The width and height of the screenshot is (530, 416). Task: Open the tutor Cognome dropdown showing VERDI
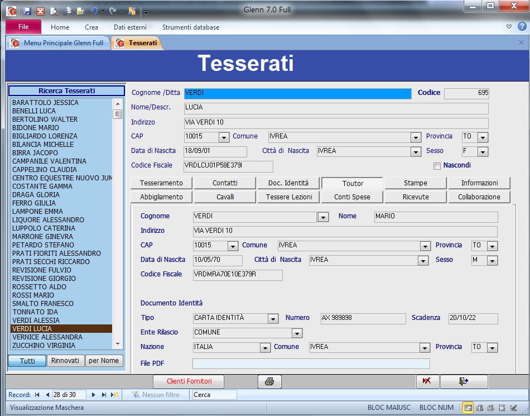323,217
